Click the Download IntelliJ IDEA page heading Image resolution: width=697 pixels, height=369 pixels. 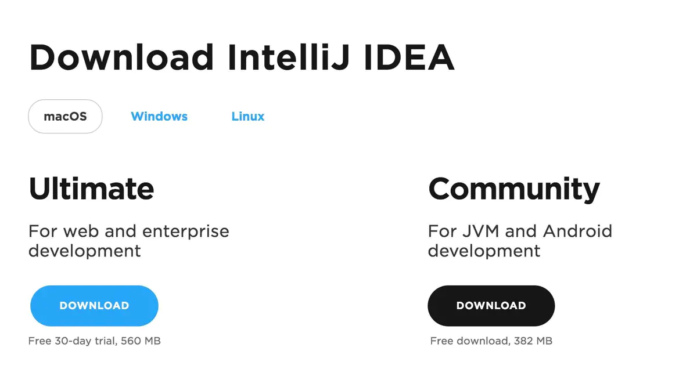click(x=242, y=57)
